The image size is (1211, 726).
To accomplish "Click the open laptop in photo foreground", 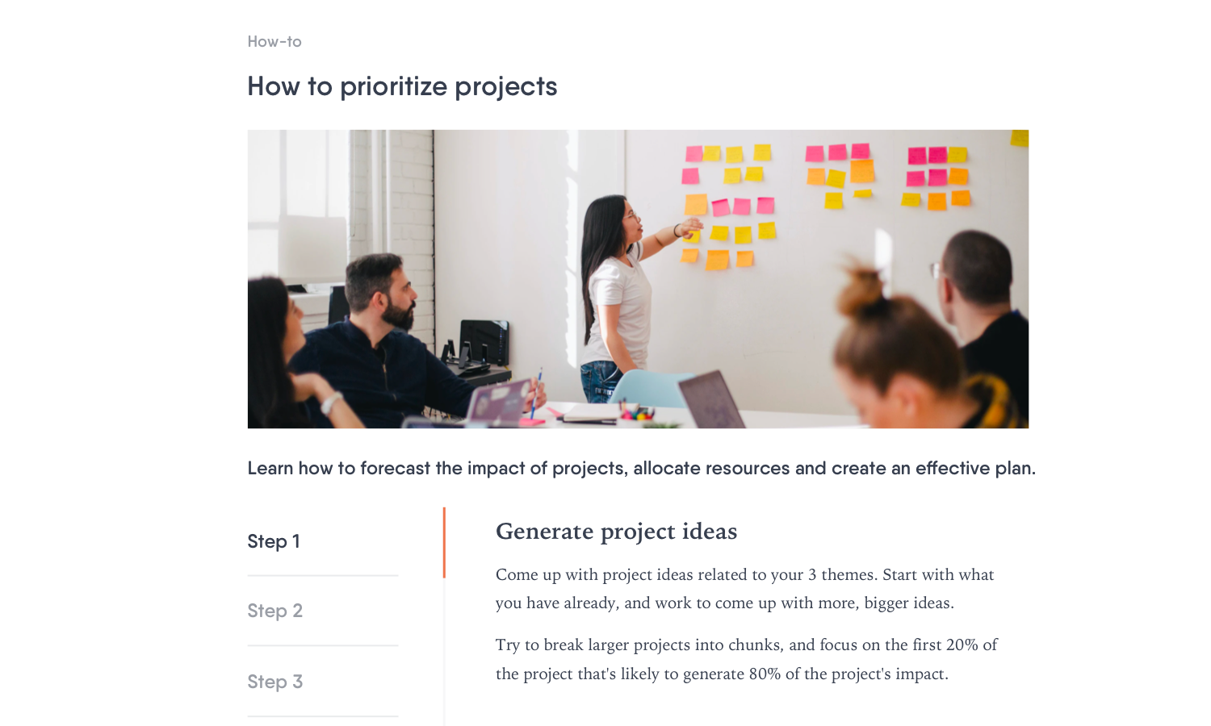I will tap(712, 399).
